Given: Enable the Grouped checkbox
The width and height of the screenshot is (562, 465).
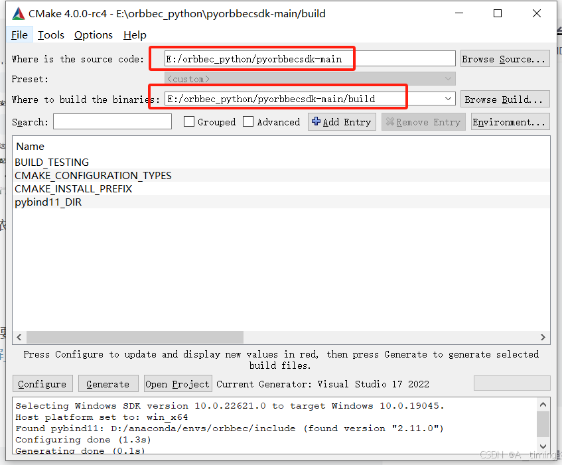Looking at the screenshot, I should [x=189, y=121].
